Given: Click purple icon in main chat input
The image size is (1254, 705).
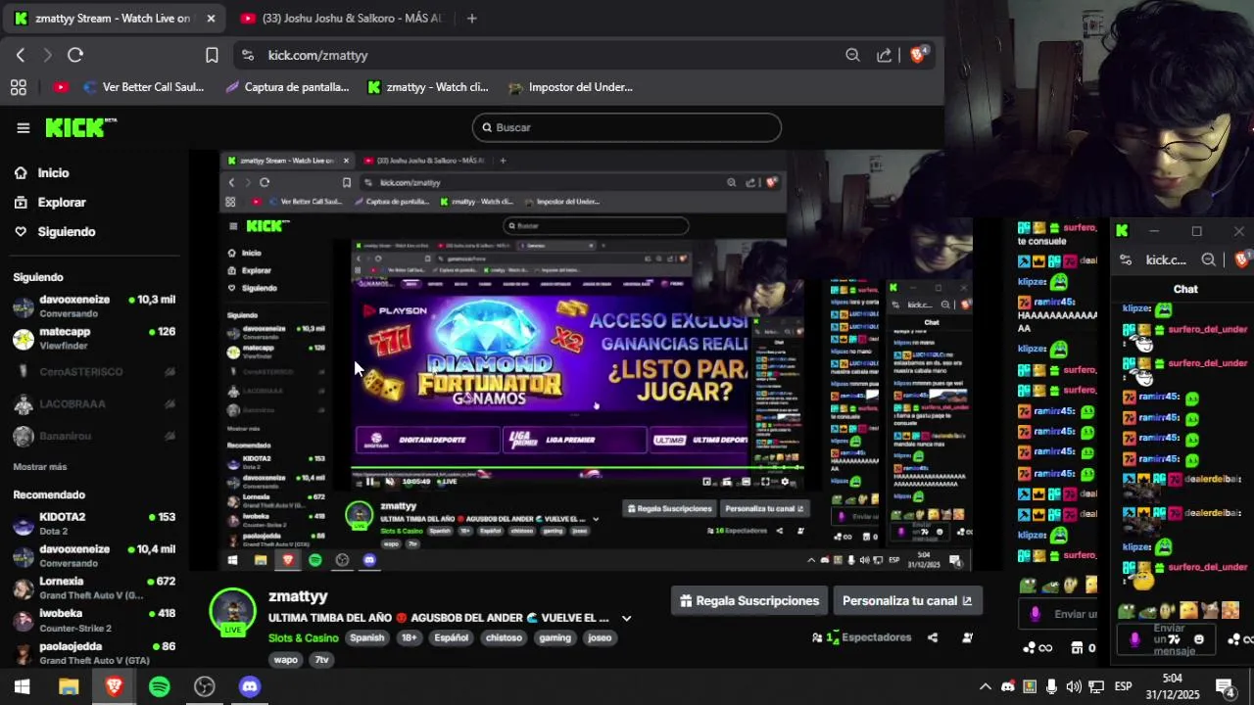Looking at the screenshot, I should click(x=1036, y=614).
